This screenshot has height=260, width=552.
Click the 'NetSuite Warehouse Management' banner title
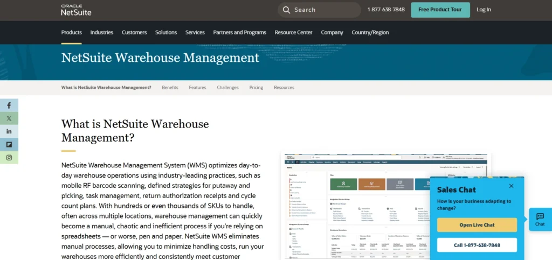160,58
